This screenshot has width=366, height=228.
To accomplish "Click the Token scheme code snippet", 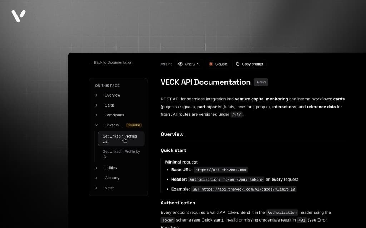I will tap(168, 220).
